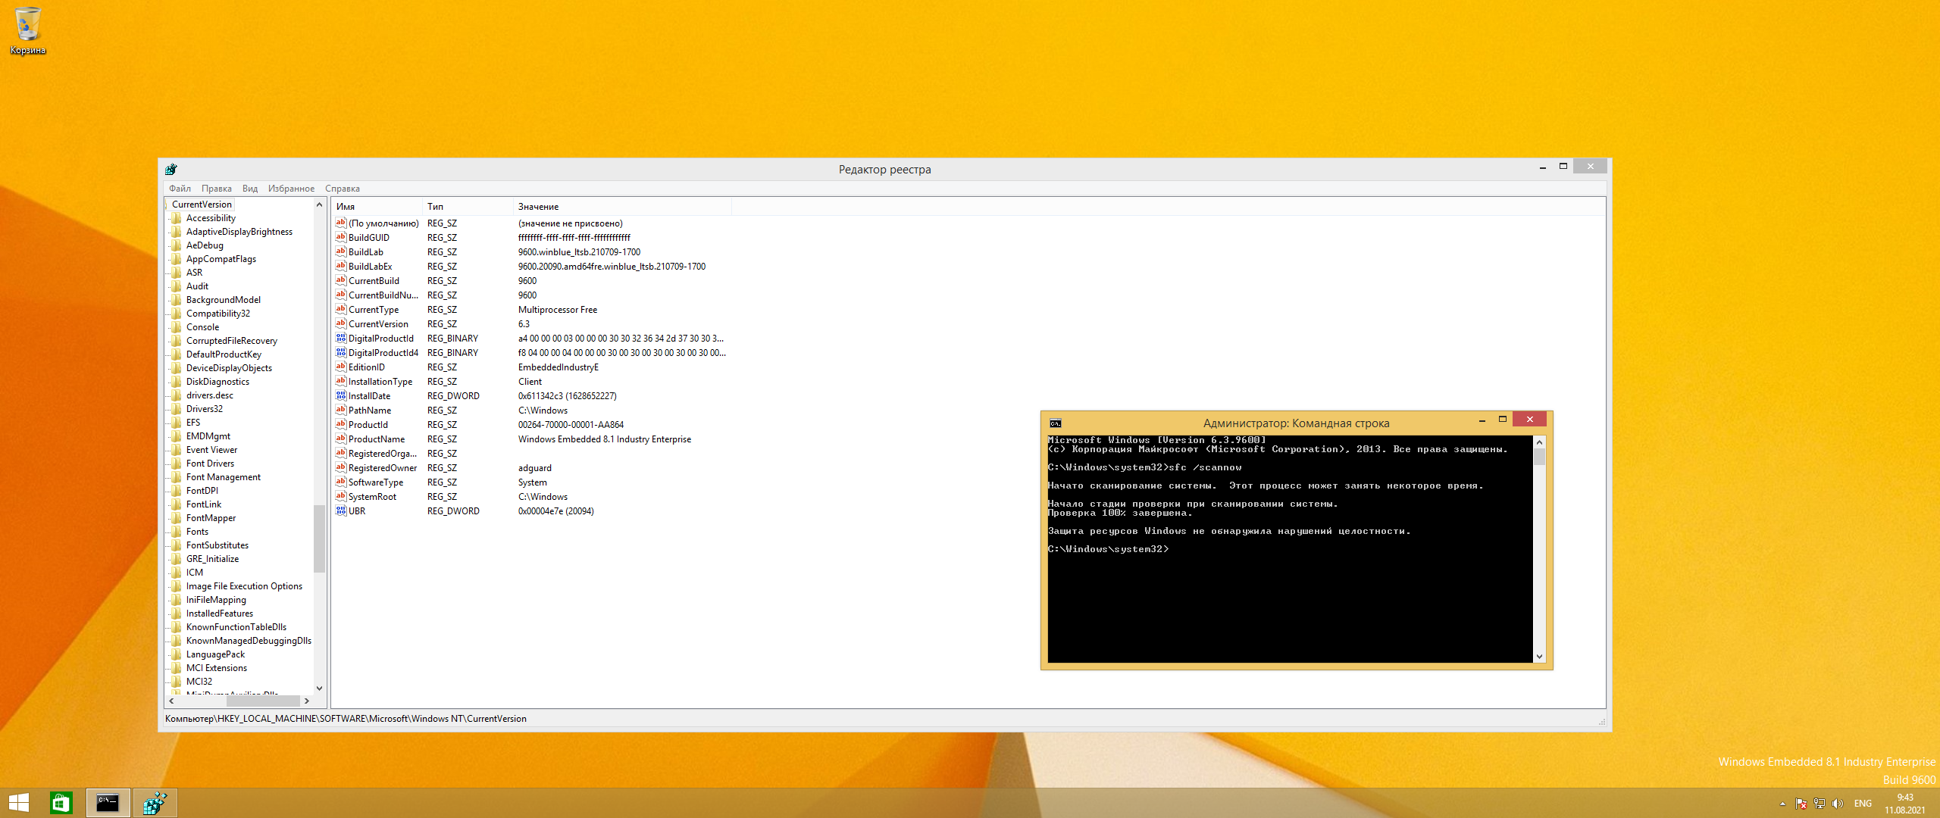Open the Windows Start button

click(18, 803)
